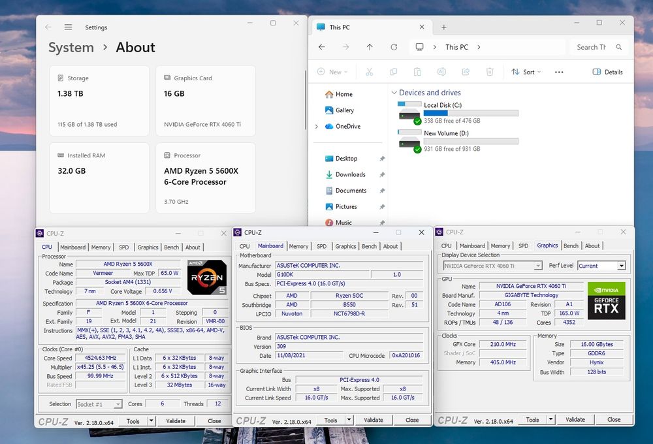Unpin Desktop via its pin icon
Screen dimensions: 653x444
382,159
